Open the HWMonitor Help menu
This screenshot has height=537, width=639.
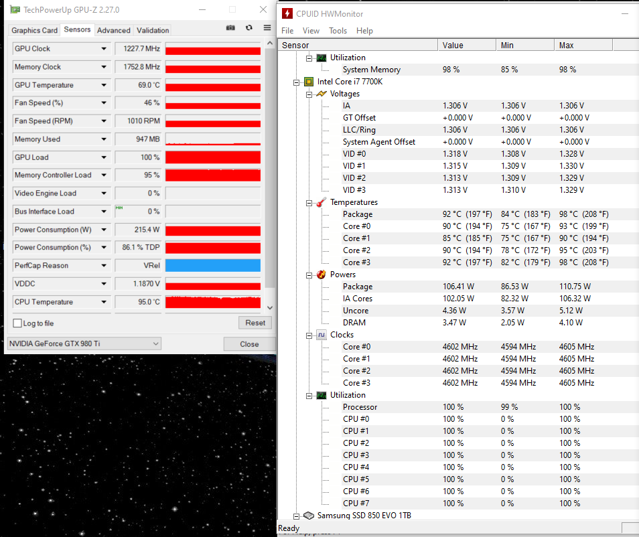coord(364,31)
